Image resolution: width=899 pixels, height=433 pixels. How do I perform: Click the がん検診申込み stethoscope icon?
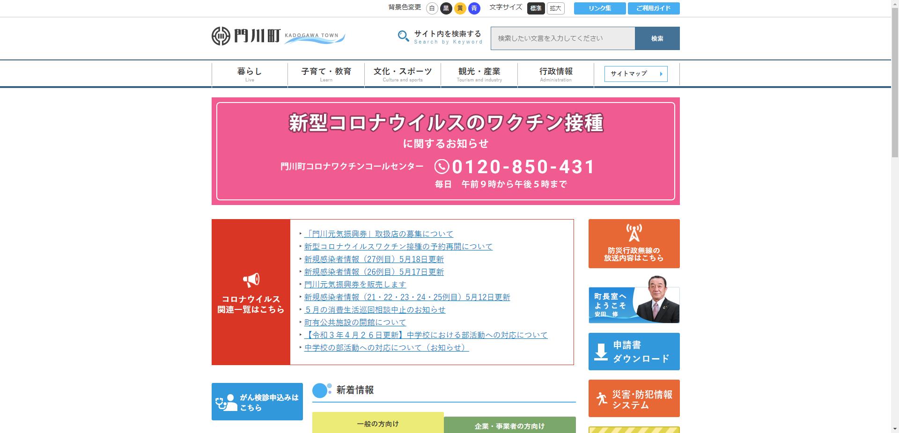226,402
